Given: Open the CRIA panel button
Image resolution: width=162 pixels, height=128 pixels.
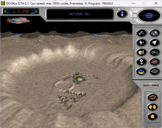Looking at the screenshot, I should (x=155, y=52).
